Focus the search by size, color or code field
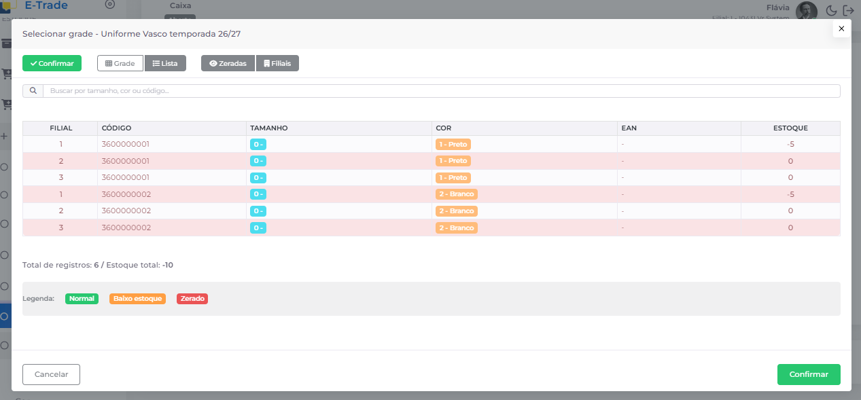 (x=440, y=90)
